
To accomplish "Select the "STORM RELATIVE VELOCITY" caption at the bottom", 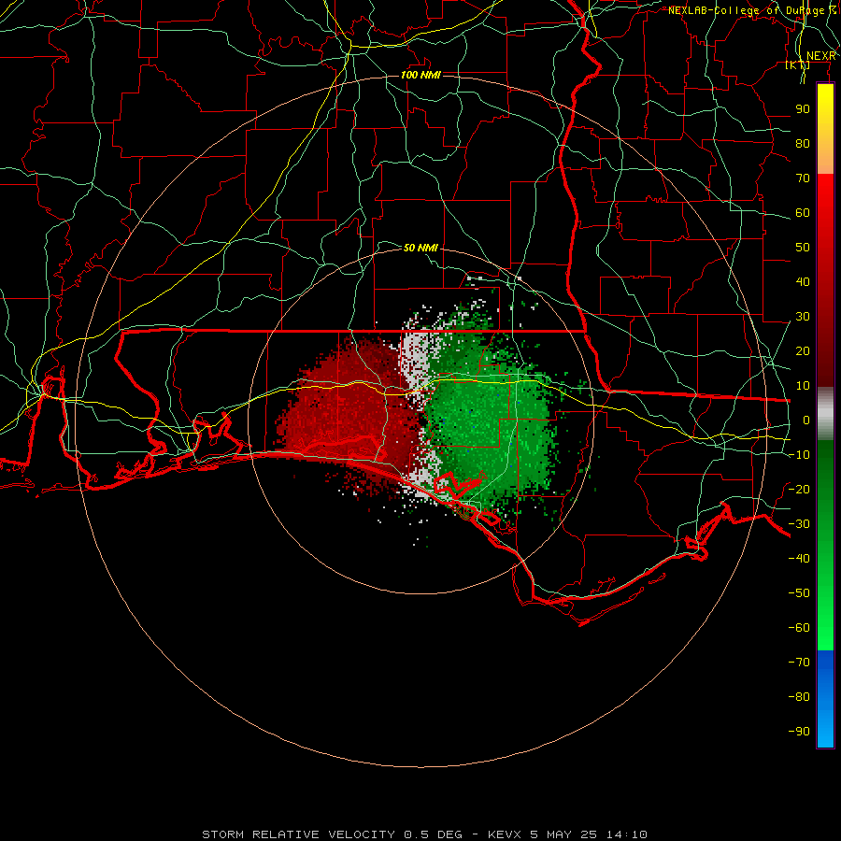I will [298, 834].
